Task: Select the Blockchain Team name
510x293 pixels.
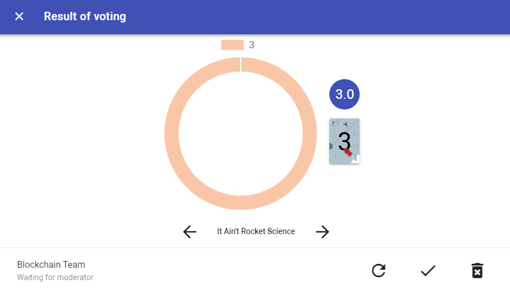Action: pyautogui.click(x=51, y=265)
